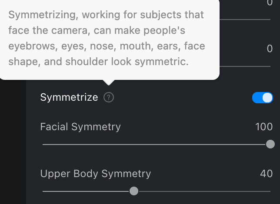This screenshot has width=280, height=204.
Task: Click the tooltip pointer arrow above the help icon
Action: 109,82
